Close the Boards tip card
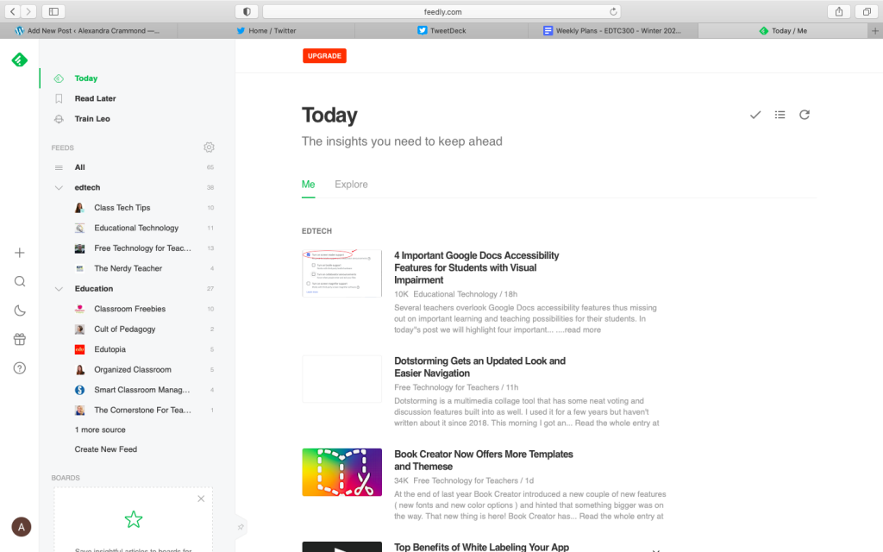 click(201, 499)
